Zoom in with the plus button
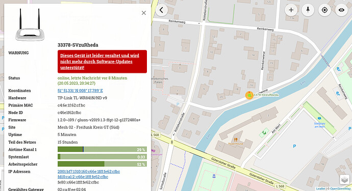The height and width of the screenshot is (191, 352). tap(291, 10)
